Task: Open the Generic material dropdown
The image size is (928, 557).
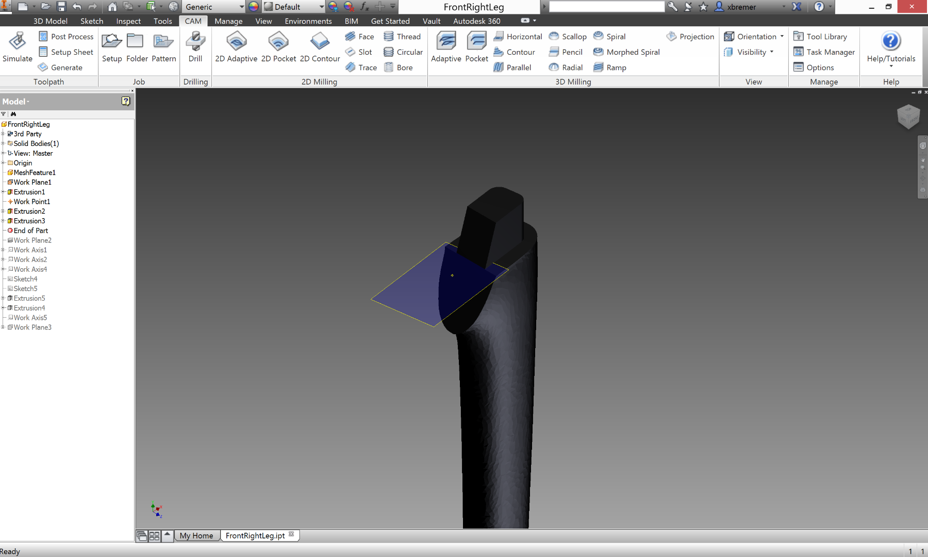Action: 241,7
